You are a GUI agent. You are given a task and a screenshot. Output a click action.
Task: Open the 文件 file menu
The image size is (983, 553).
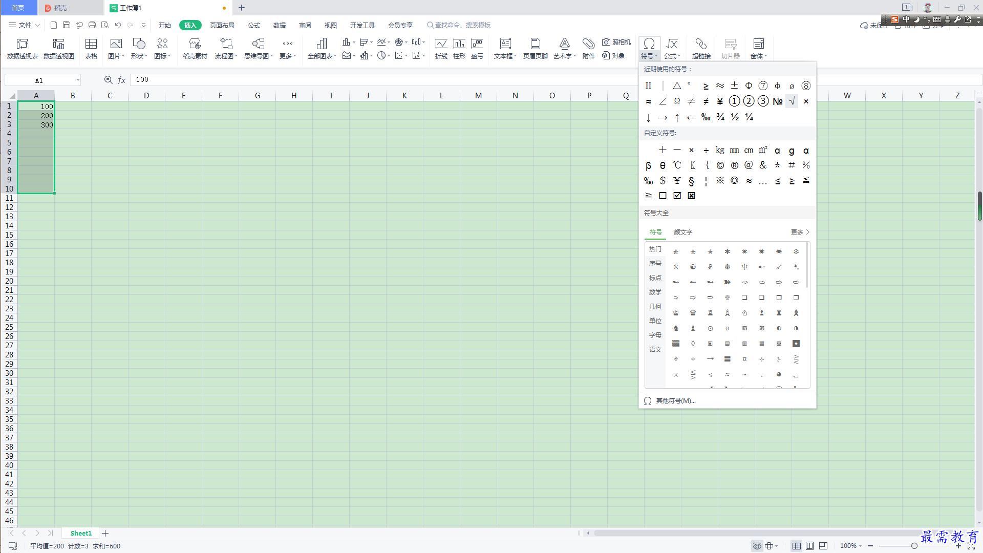point(24,25)
